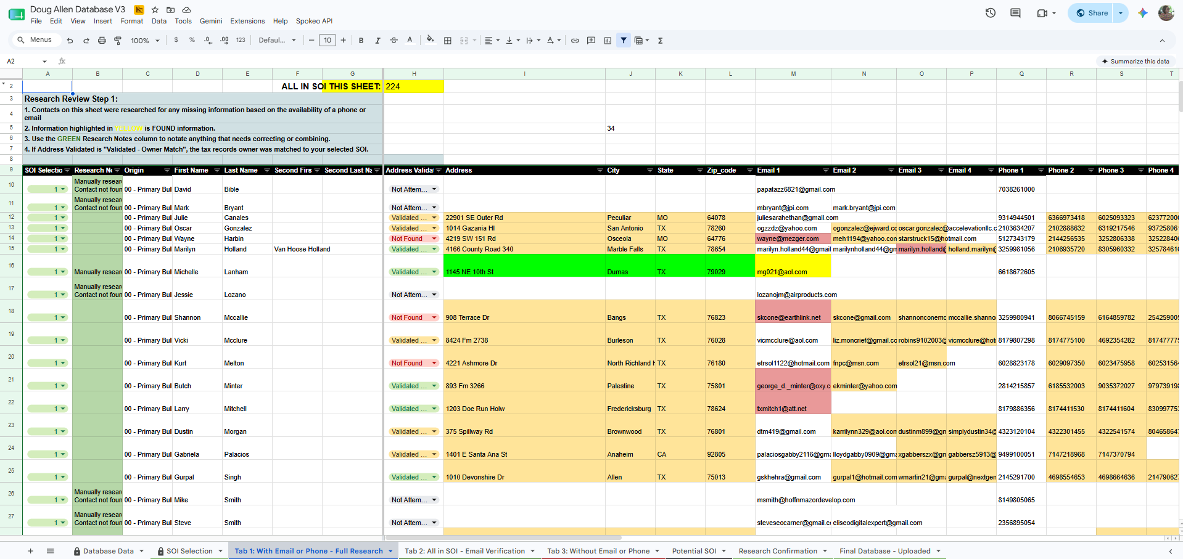Open the all sheets list

[51, 551]
